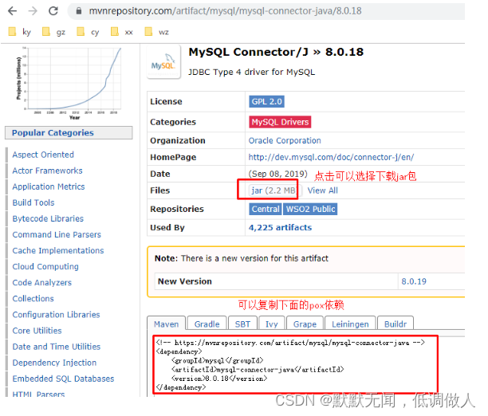The width and height of the screenshot is (488, 416).
Task: Open the gz bookmark folder
Action: (x=54, y=32)
